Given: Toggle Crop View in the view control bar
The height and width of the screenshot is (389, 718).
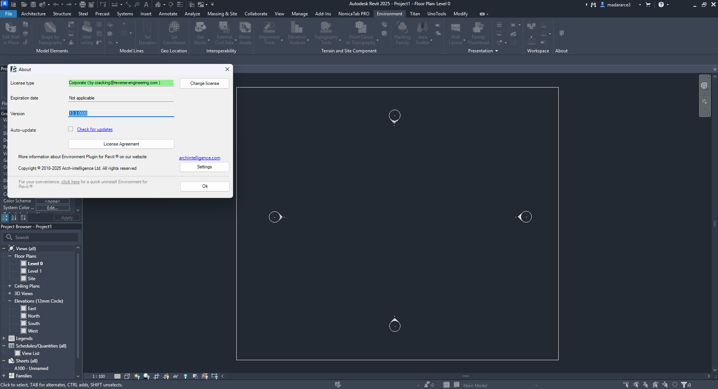Looking at the screenshot, I should pos(156,376).
